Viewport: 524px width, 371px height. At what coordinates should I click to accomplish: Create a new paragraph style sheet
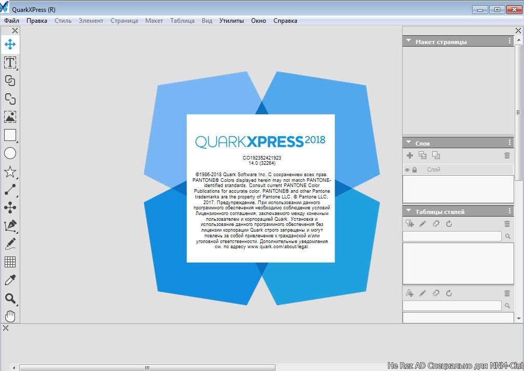(x=410, y=224)
